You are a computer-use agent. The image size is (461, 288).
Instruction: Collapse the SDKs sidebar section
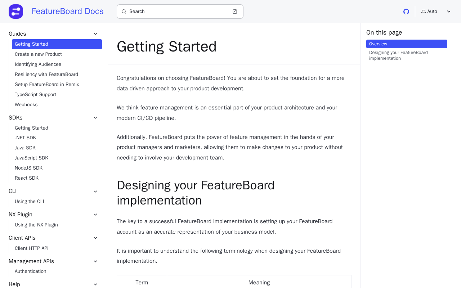point(95,118)
